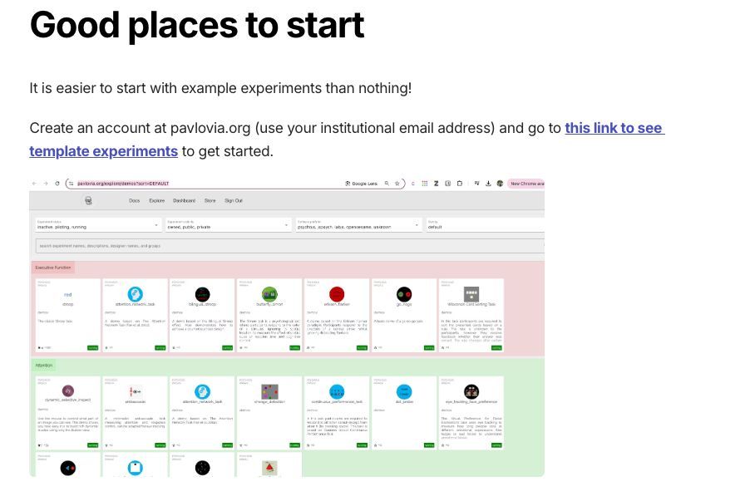Open the Store menu item
Screen dimensions: 750x496
click(210, 201)
